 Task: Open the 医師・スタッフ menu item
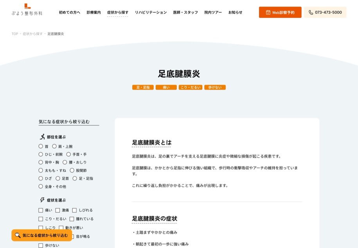click(x=185, y=12)
